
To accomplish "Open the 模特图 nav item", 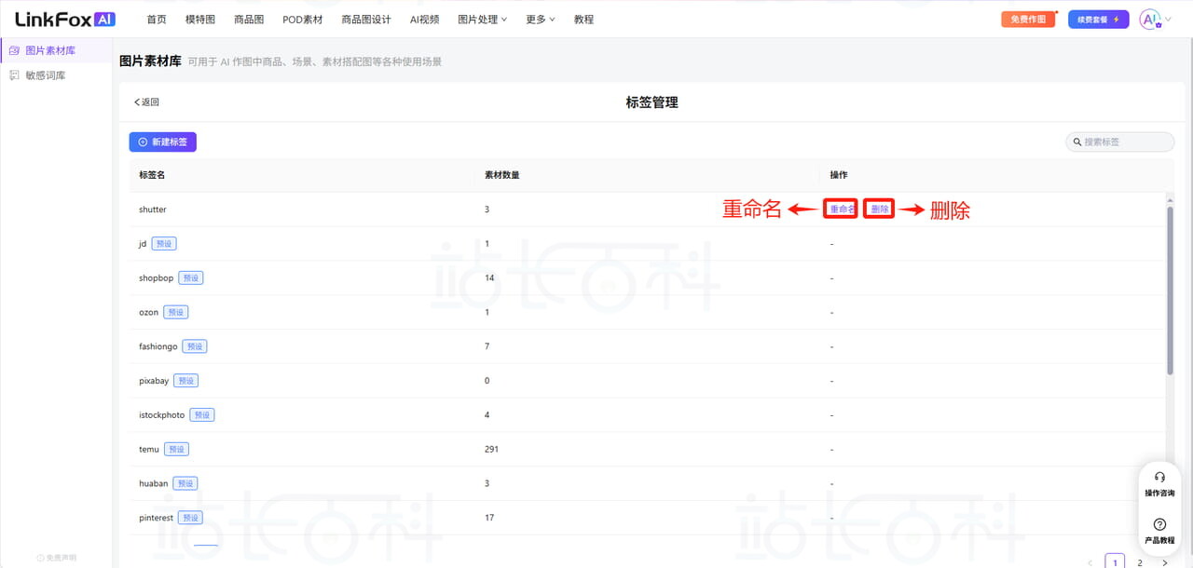I will (x=200, y=20).
